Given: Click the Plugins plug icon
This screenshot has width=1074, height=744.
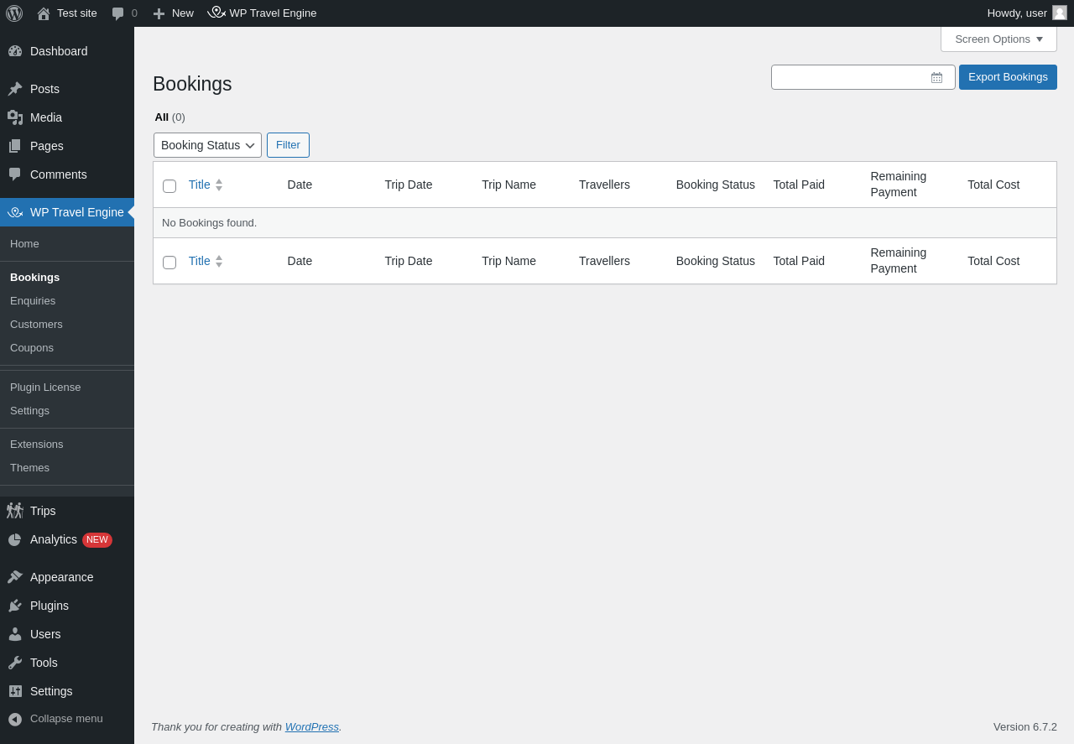Looking at the screenshot, I should point(15,606).
